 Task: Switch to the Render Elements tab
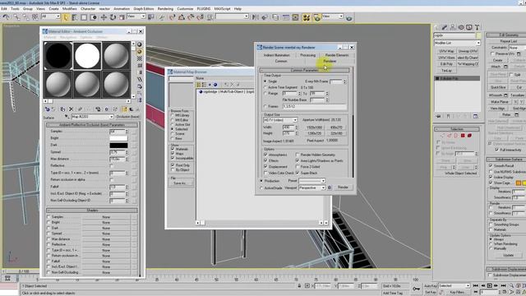(x=337, y=55)
